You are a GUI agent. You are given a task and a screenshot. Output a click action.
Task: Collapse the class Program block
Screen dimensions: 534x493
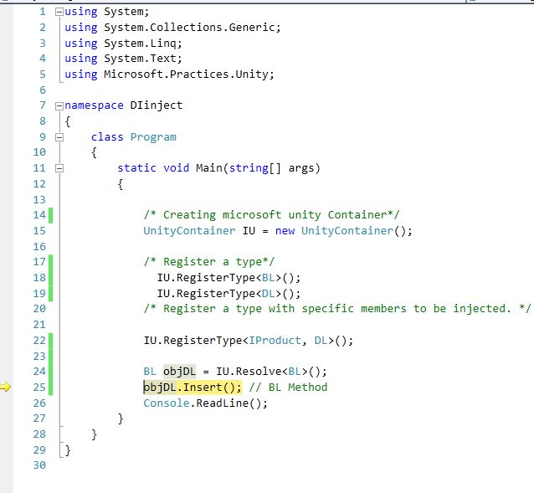(x=59, y=137)
